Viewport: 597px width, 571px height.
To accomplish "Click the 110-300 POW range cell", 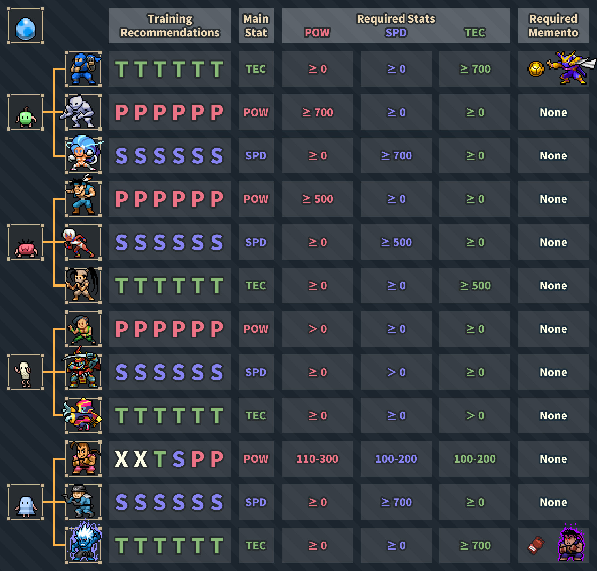I will pos(317,459).
